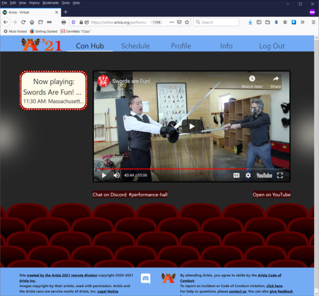Open the Edit menu
Screen dimensions: 319x296
pos(13,3)
